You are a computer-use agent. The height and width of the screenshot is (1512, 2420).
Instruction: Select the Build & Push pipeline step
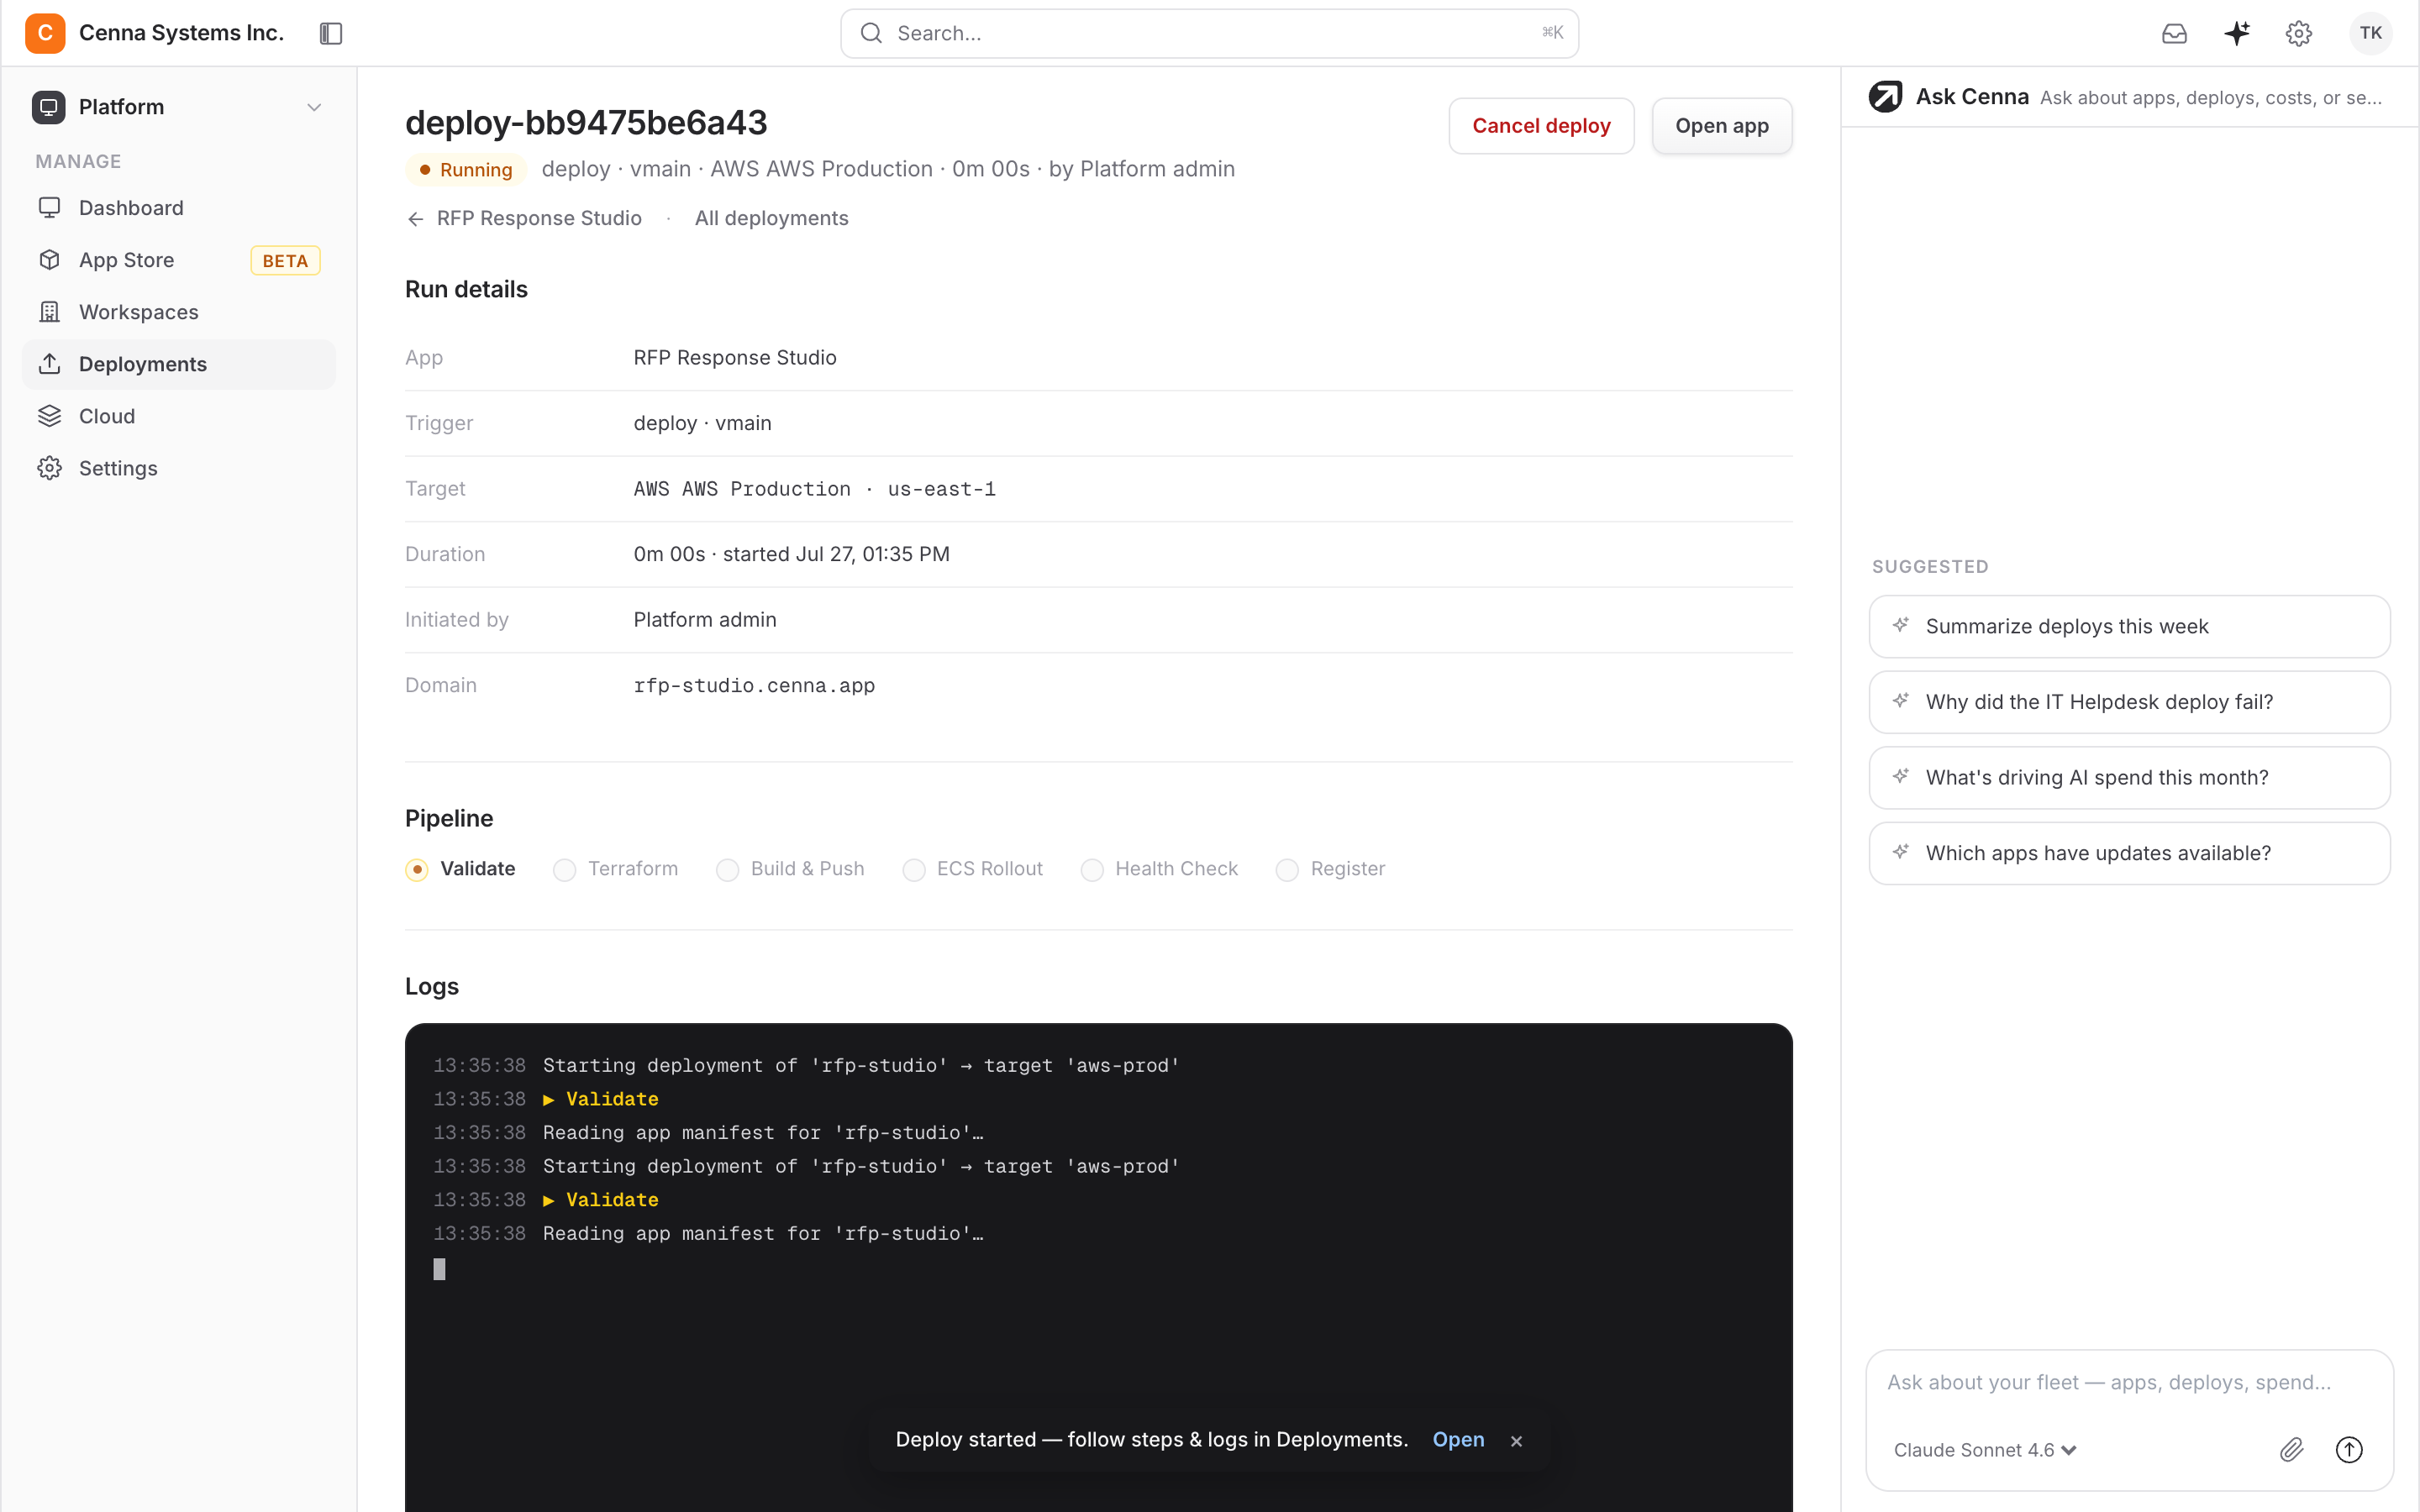click(x=790, y=869)
